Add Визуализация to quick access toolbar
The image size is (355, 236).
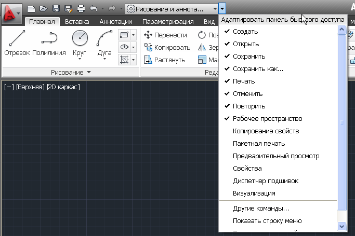tap(278, 193)
